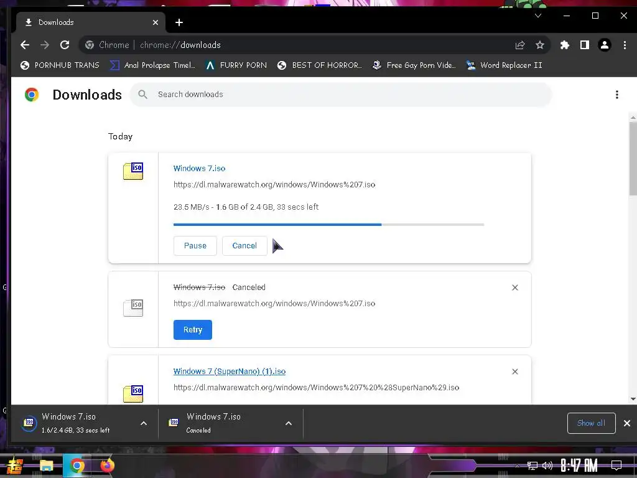Click the Chrome taskbar icon
The image size is (637, 478).
77,466
